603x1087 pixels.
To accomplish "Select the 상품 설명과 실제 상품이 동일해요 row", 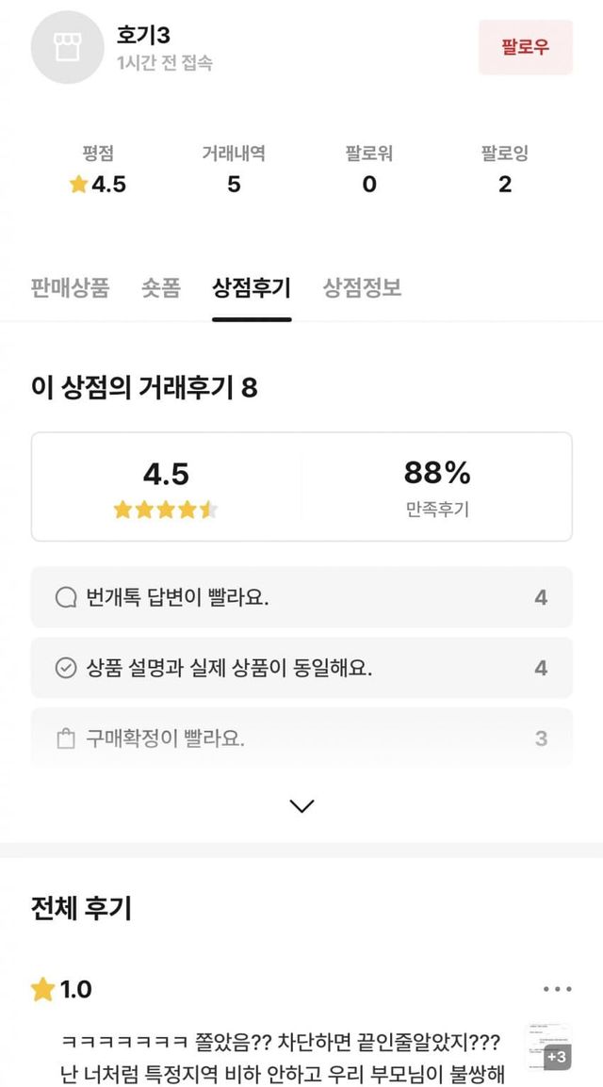I will [301, 668].
